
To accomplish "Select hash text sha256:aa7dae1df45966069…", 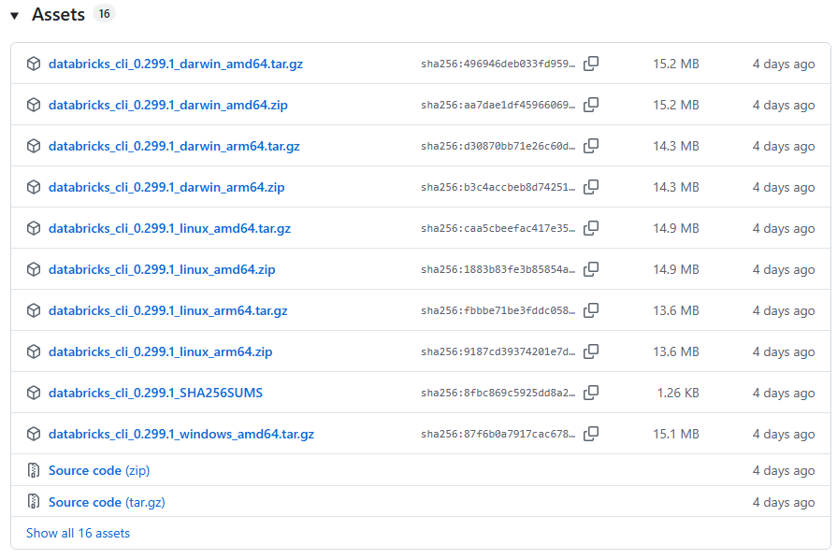I will [x=498, y=105].
